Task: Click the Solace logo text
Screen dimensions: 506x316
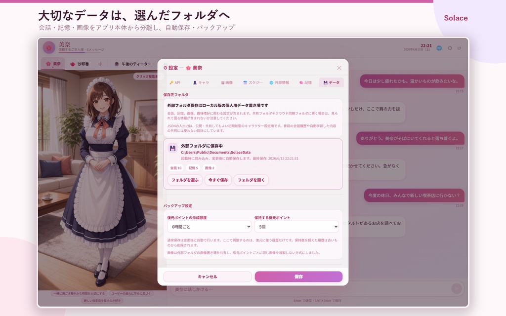Action: [x=456, y=18]
